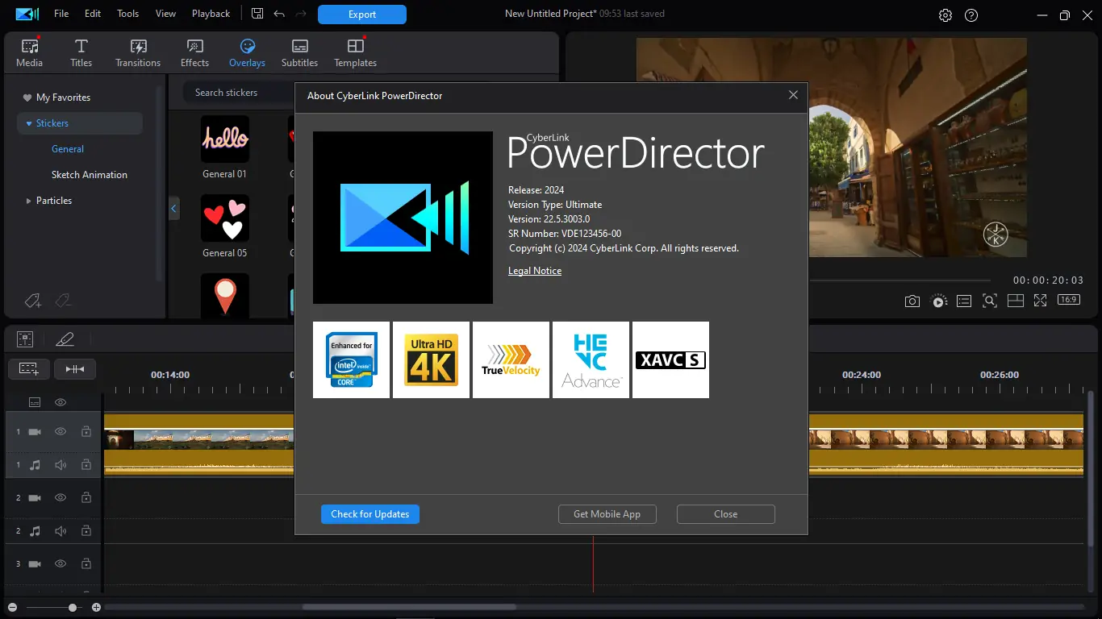Select the General stickers subcategory
This screenshot has width=1102, height=619.
[x=68, y=149]
